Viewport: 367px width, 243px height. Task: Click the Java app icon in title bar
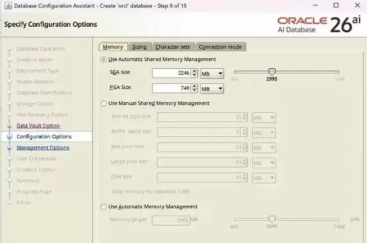(8, 6)
